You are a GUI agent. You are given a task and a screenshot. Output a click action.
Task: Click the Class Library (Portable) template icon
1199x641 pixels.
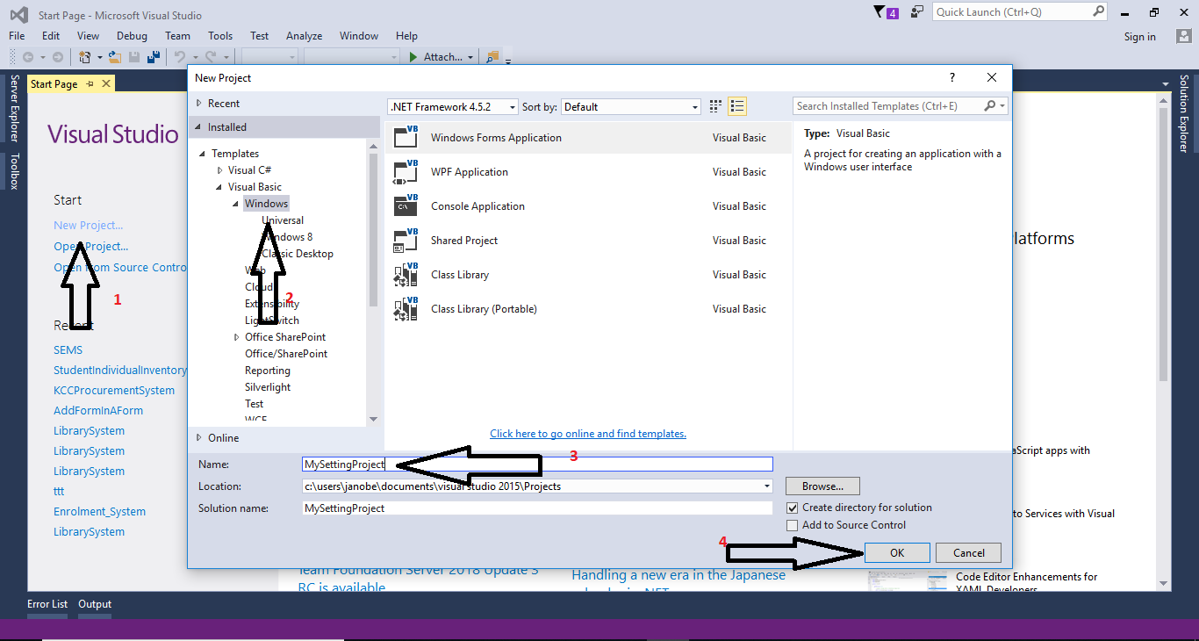[x=406, y=309]
